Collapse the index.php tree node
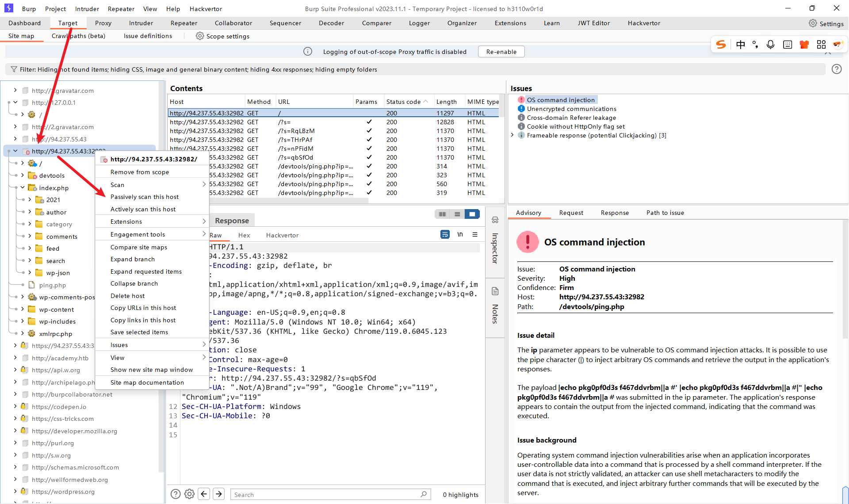 coord(23,187)
